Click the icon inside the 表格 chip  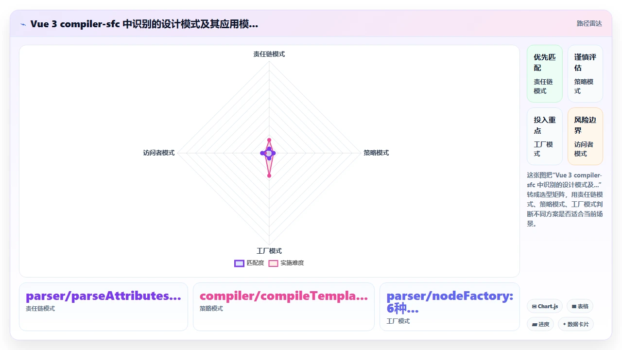click(574, 306)
